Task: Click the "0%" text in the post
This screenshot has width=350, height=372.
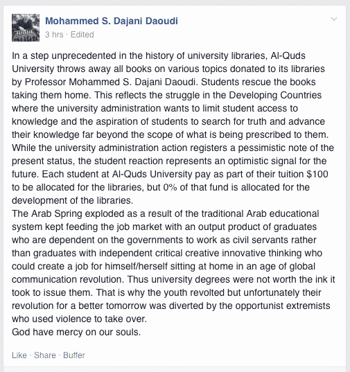Action: pyautogui.click(x=170, y=187)
